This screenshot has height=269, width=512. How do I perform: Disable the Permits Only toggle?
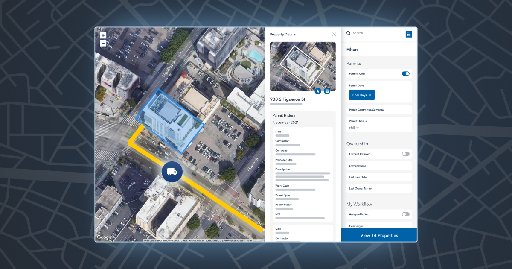point(405,73)
